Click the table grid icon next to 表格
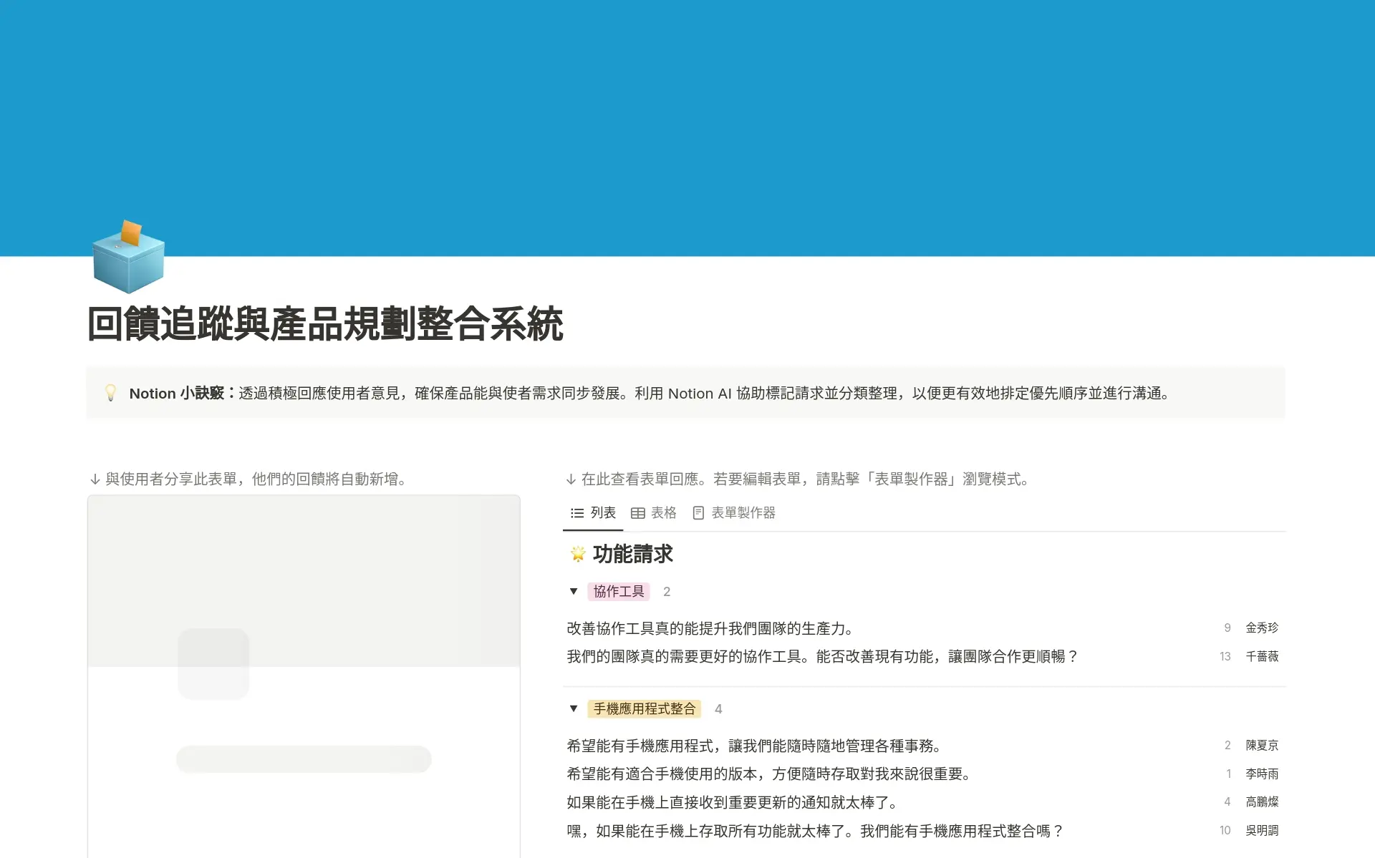 pyautogui.click(x=640, y=512)
